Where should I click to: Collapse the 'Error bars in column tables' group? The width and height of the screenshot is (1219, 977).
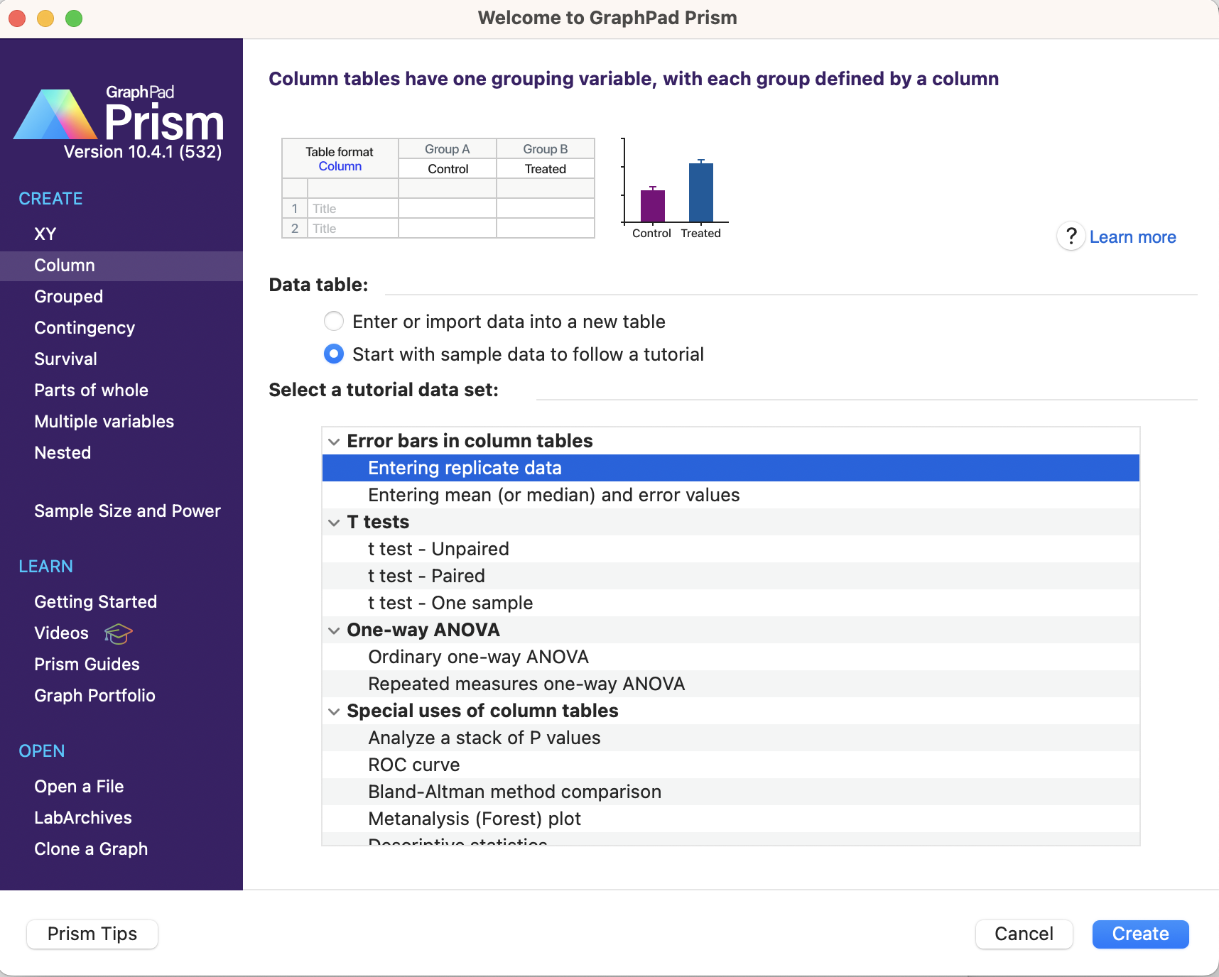click(334, 442)
